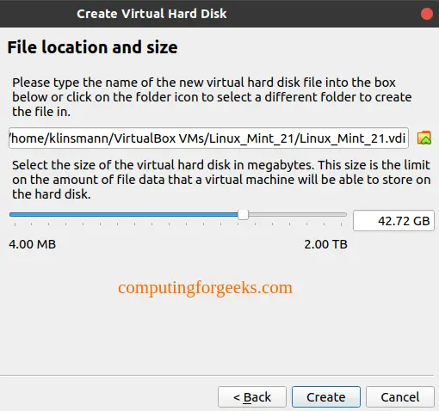Click the 2.00 TB maximum label
Screen dimensions: 439x411
[x=325, y=244]
